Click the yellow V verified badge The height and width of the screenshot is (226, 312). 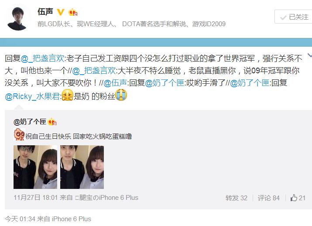point(61,12)
